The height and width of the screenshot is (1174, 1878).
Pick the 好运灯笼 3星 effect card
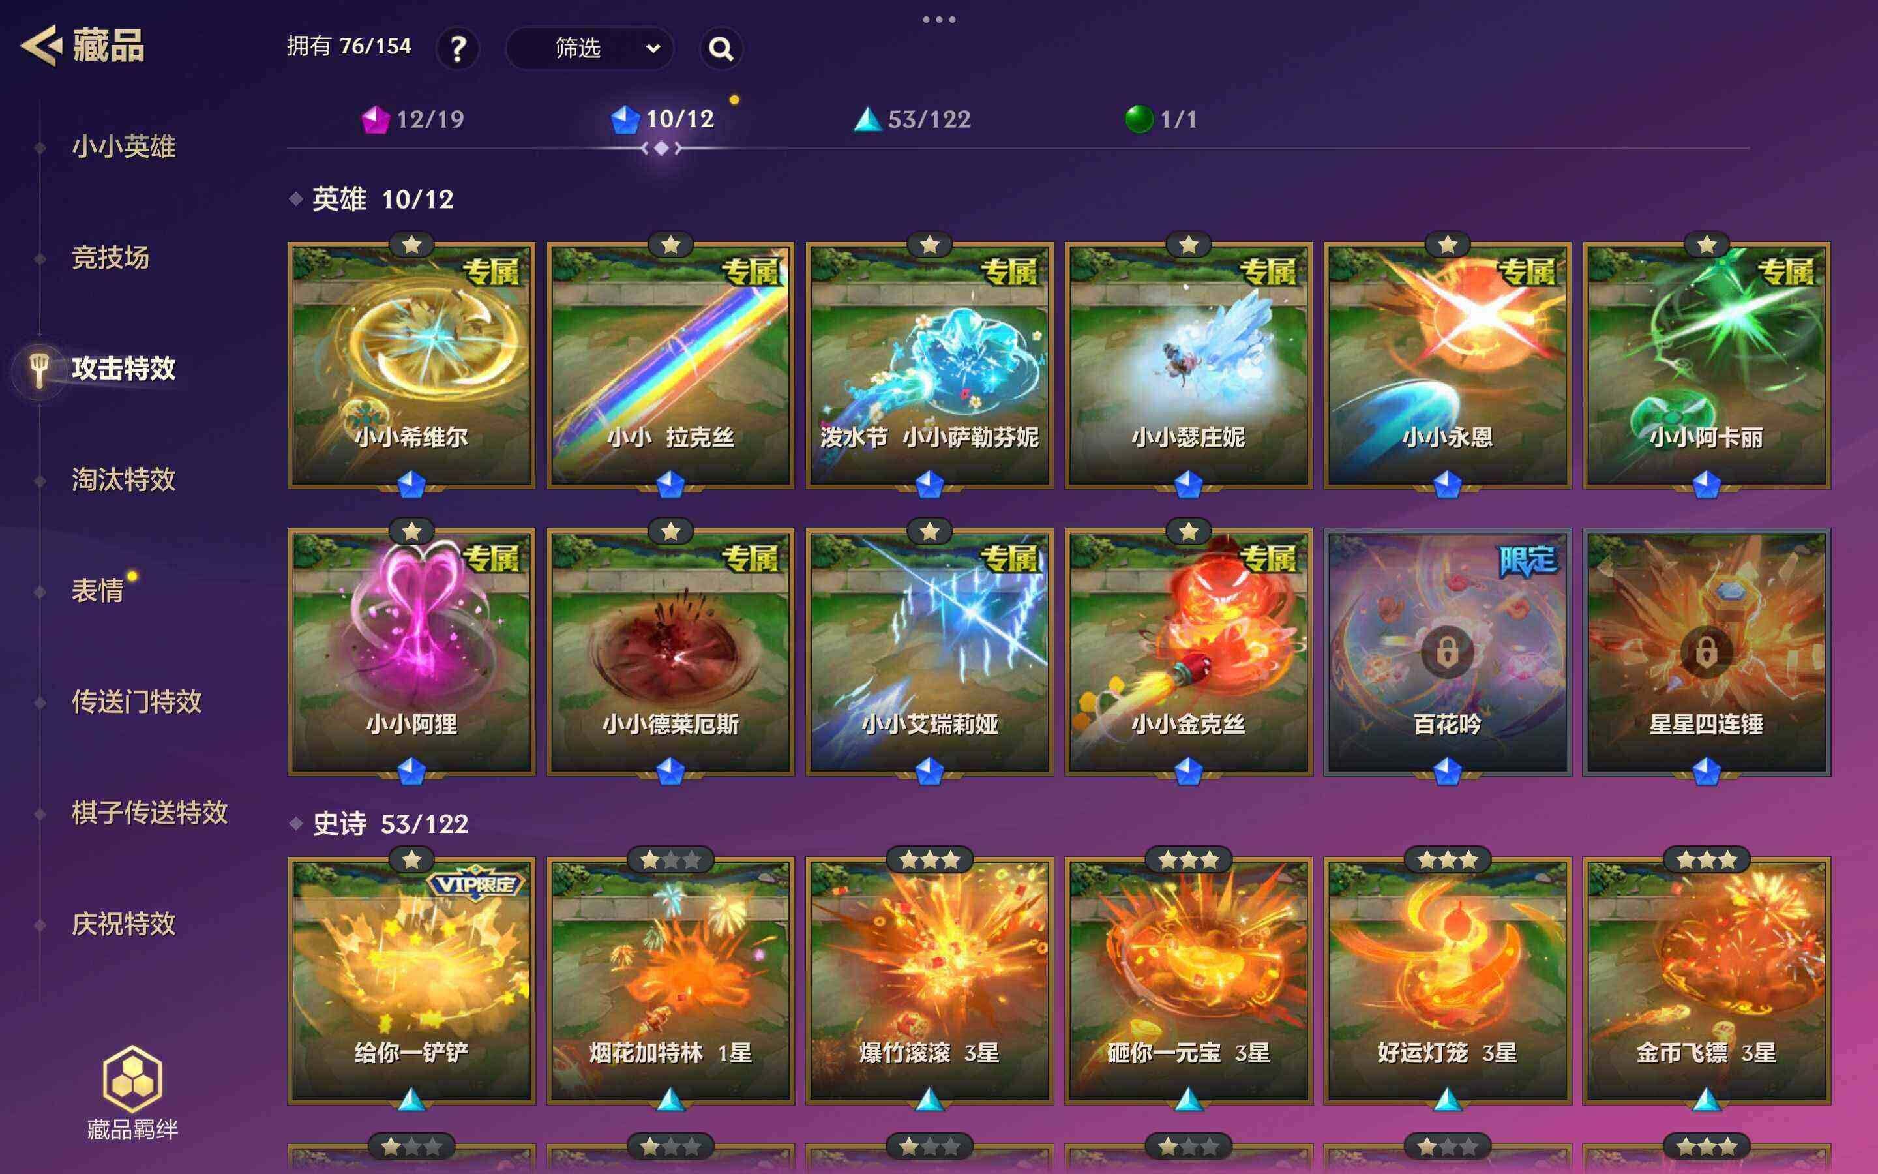coord(1448,981)
